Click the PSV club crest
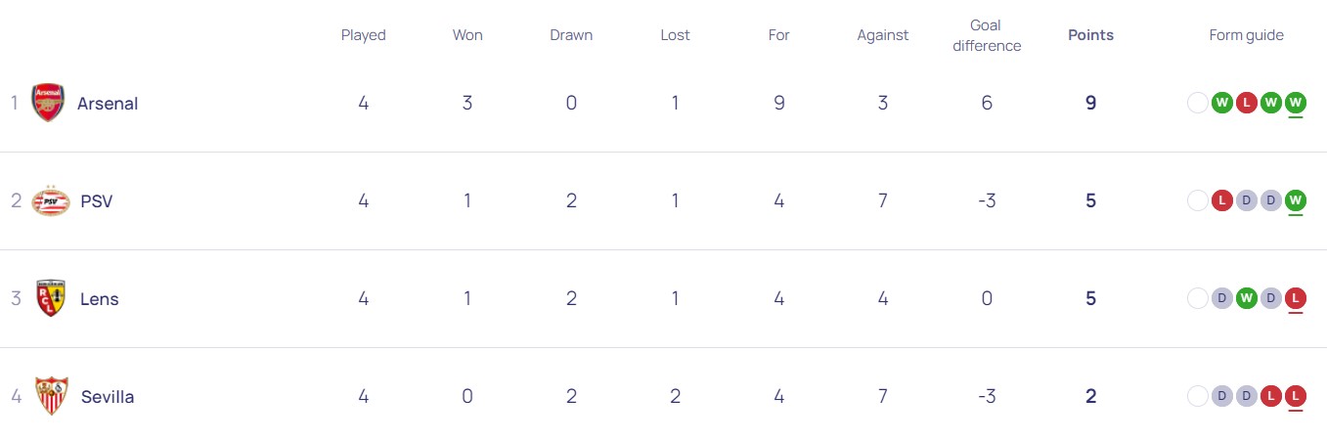The width and height of the screenshot is (1327, 441). click(51, 200)
